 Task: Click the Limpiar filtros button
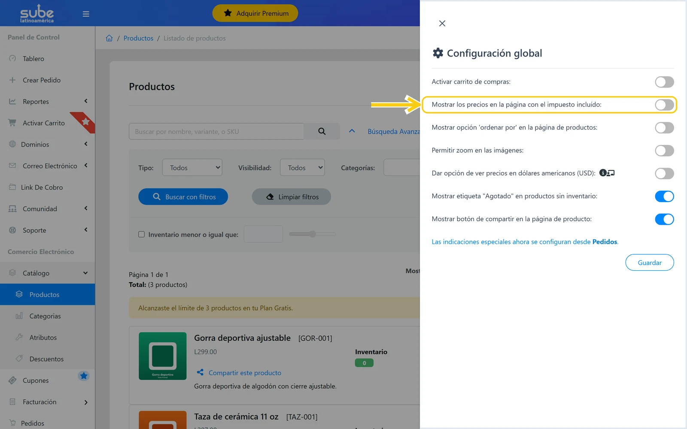coord(292,196)
